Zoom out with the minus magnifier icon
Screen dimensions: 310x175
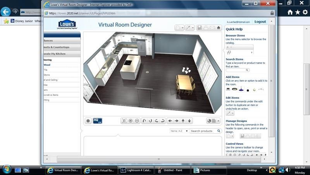point(137,121)
